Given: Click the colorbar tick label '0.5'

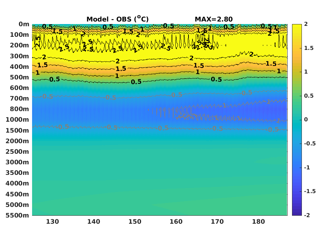Looking at the screenshot, I should (x=309, y=96).
